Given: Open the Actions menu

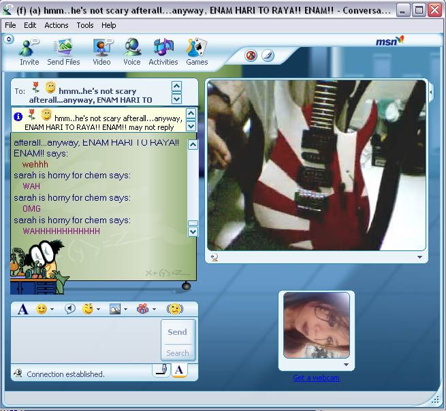Looking at the screenshot, I should 56,25.
